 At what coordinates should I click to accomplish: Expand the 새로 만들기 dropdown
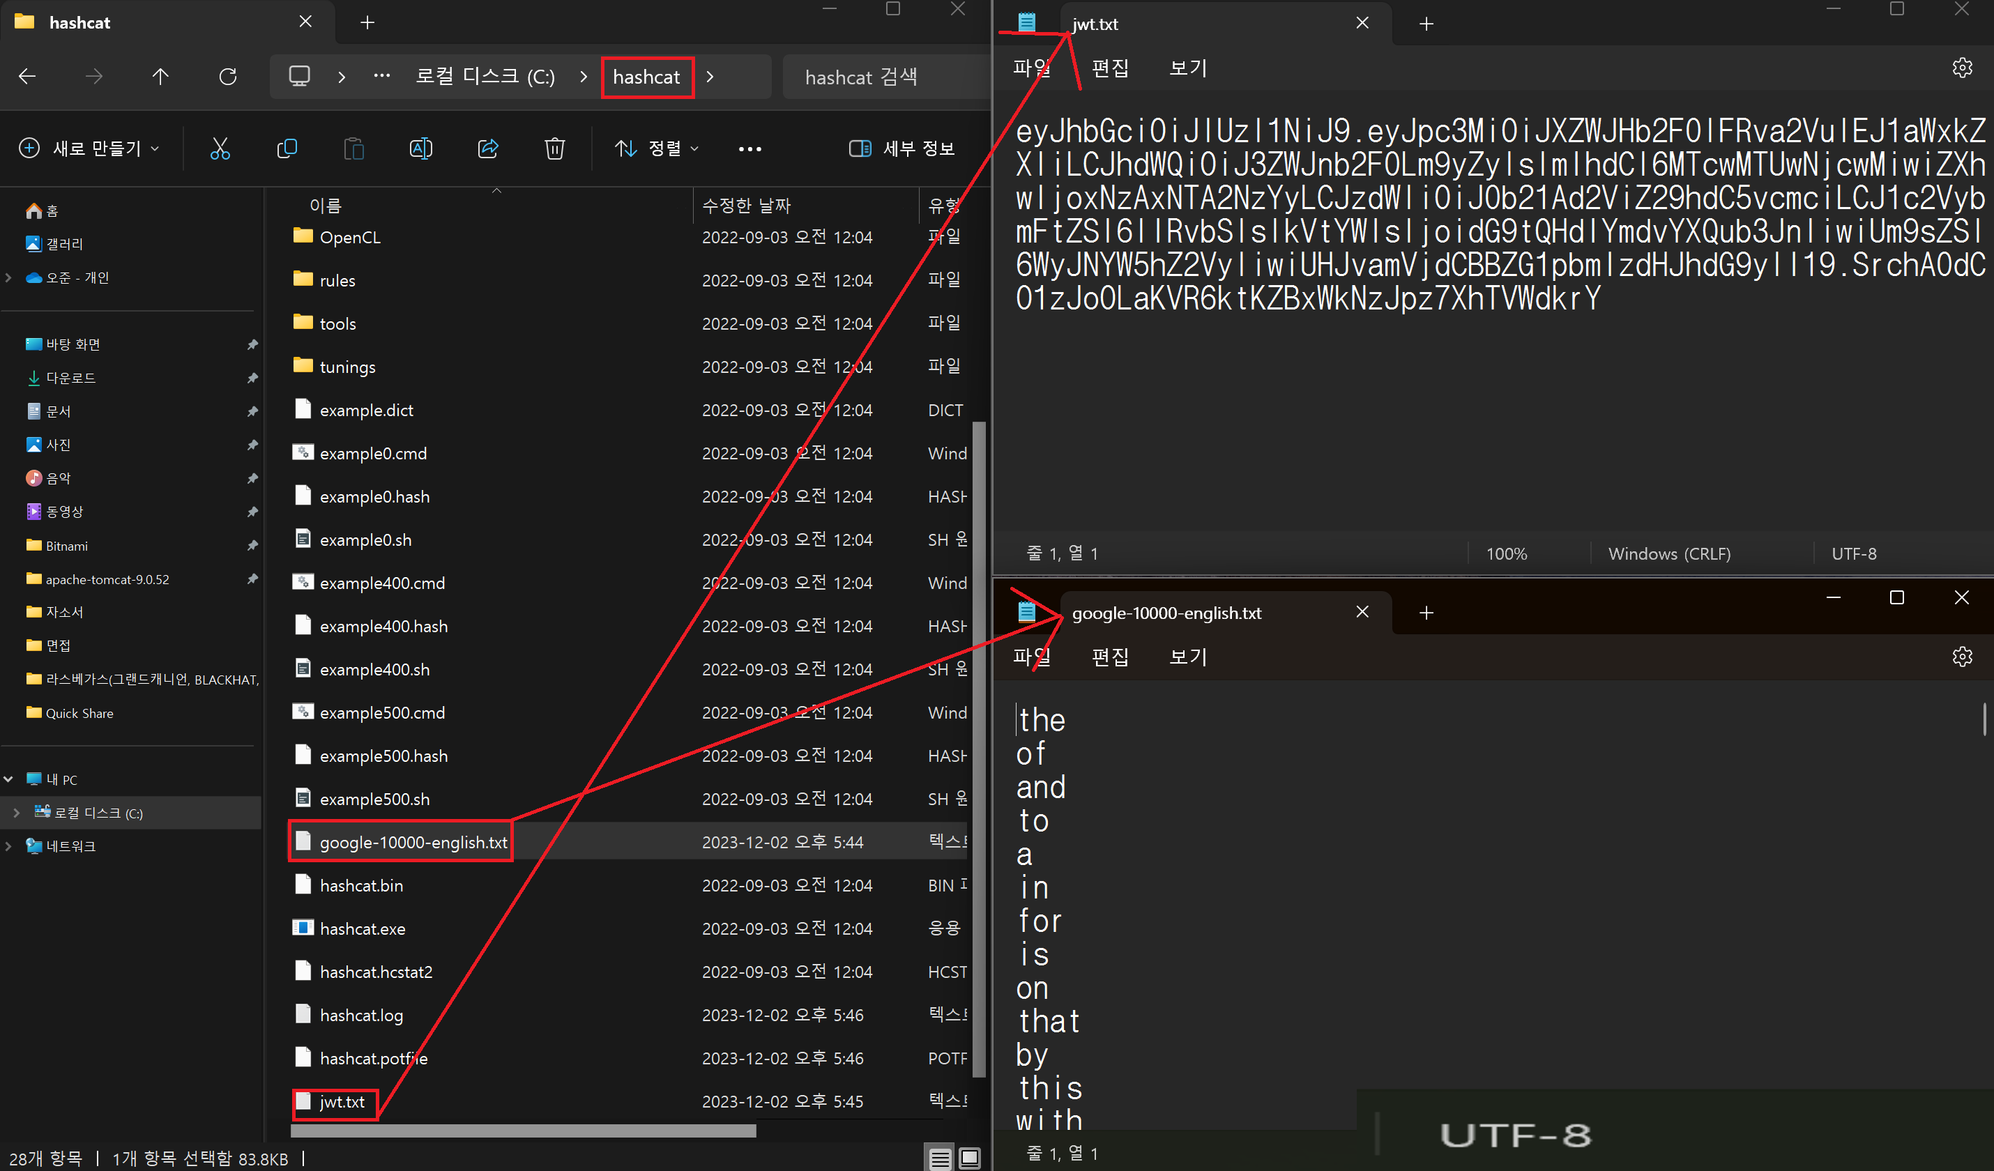click(x=89, y=148)
